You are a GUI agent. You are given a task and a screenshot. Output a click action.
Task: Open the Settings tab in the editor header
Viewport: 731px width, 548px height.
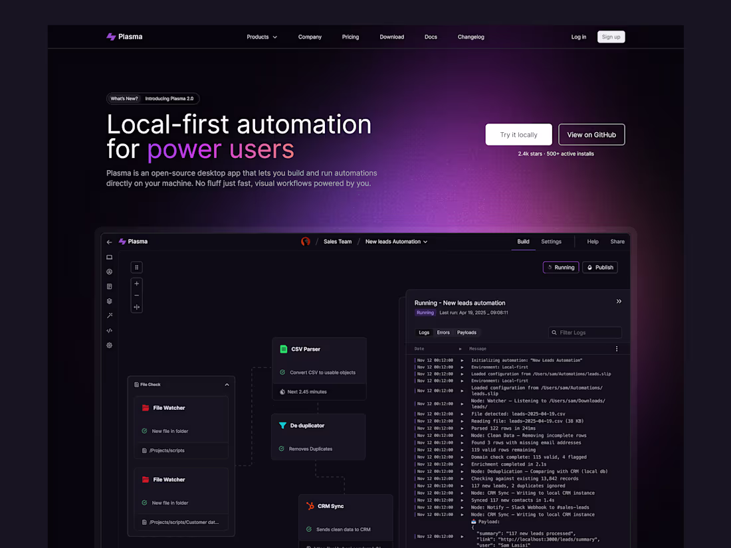tap(551, 242)
